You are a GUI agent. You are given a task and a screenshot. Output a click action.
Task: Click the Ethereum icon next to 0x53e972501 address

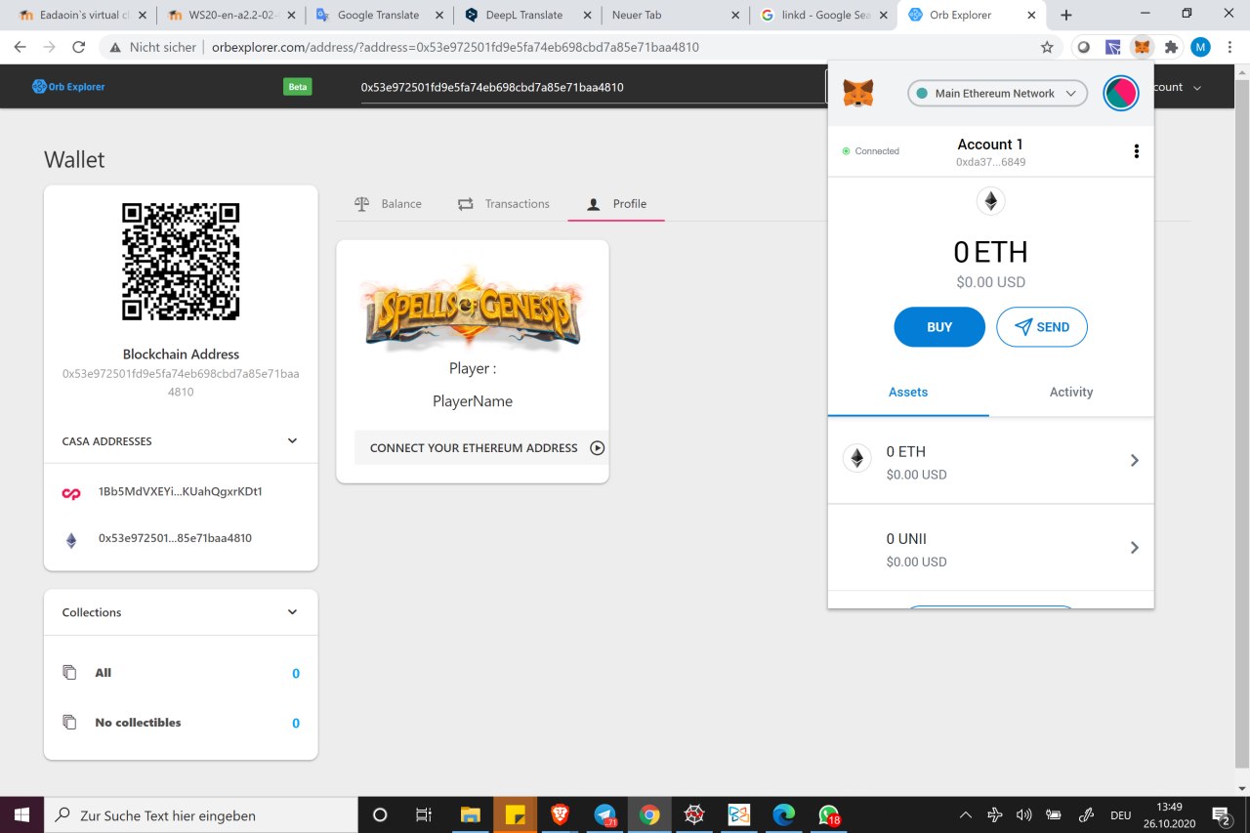tap(71, 539)
